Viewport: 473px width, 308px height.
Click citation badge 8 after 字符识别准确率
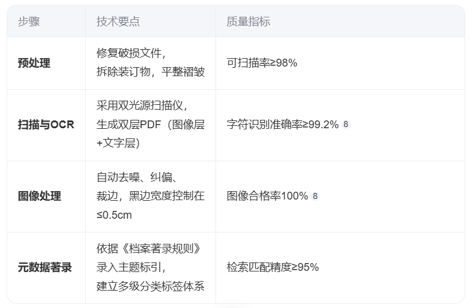pyautogui.click(x=346, y=125)
